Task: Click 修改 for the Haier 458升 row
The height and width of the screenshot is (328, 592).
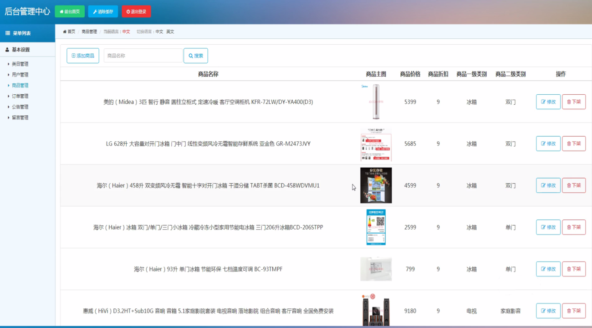Action: tap(548, 185)
